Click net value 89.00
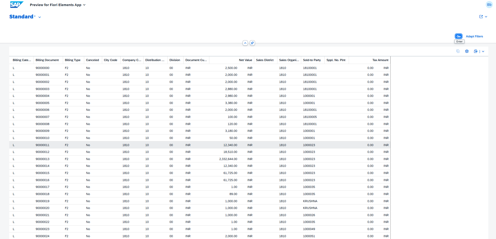Viewport: 496px width, 239px height. tap(233, 194)
